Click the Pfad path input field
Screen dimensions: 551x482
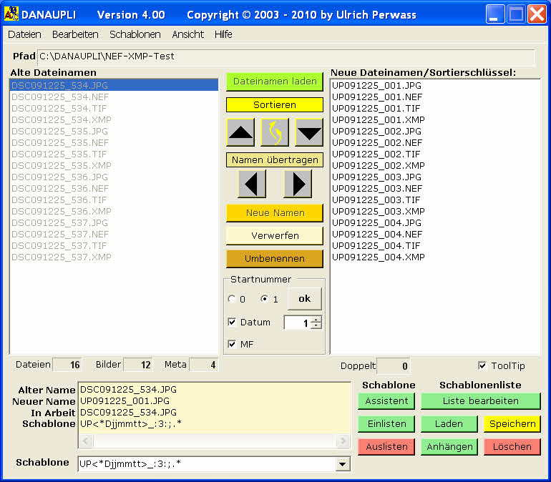(286, 56)
